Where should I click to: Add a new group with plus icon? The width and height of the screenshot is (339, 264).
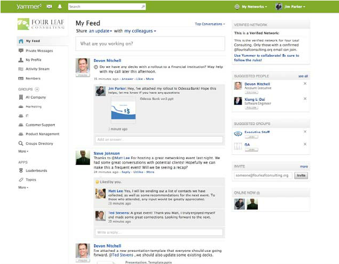point(37,89)
